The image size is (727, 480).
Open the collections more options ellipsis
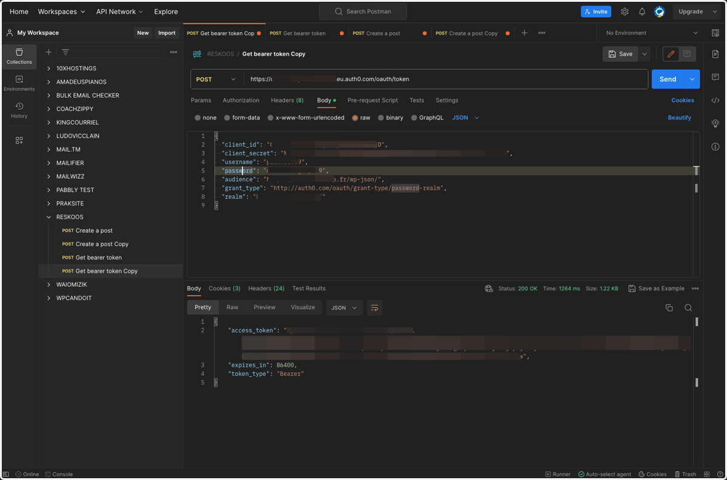coord(174,52)
